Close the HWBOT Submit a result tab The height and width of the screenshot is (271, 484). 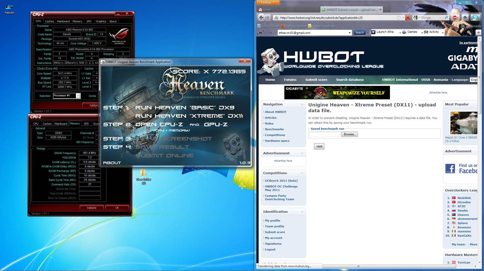pos(380,10)
